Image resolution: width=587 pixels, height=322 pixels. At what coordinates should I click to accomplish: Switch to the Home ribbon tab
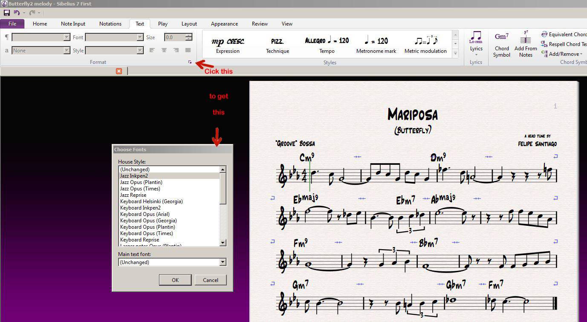point(40,24)
